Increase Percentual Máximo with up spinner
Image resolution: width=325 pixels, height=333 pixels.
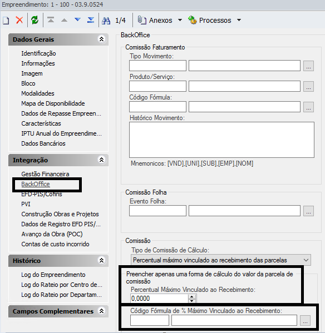[x=192, y=296]
